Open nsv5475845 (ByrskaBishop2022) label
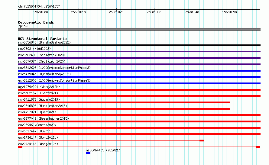 tap(44, 74)
